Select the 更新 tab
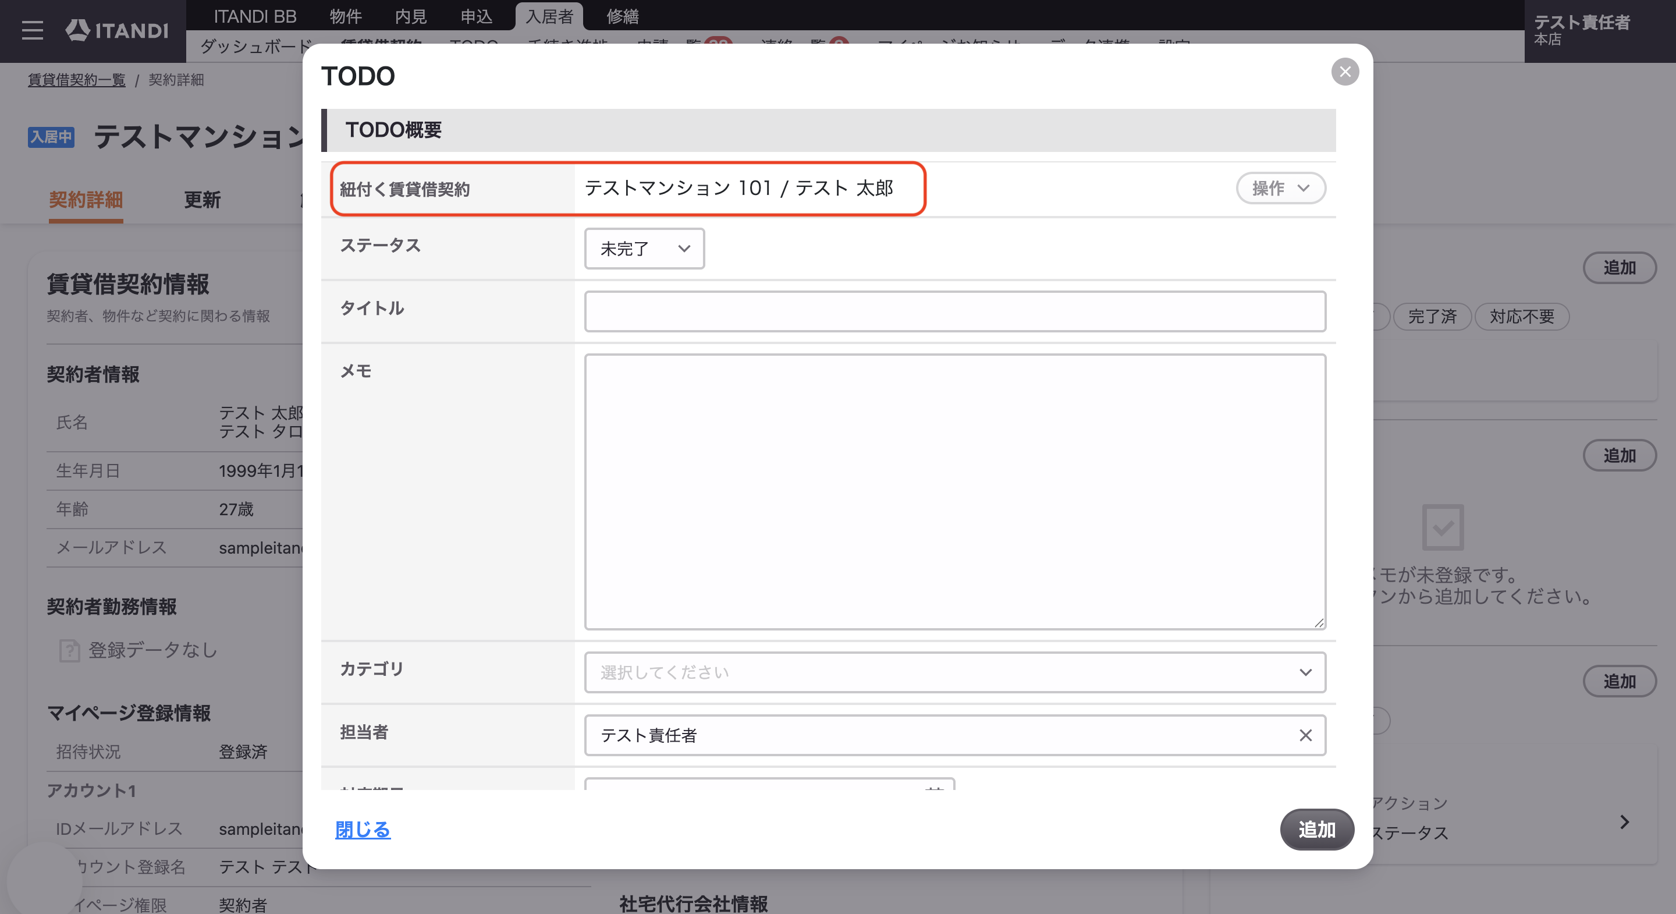The width and height of the screenshot is (1676, 914). pyautogui.click(x=203, y=200)
